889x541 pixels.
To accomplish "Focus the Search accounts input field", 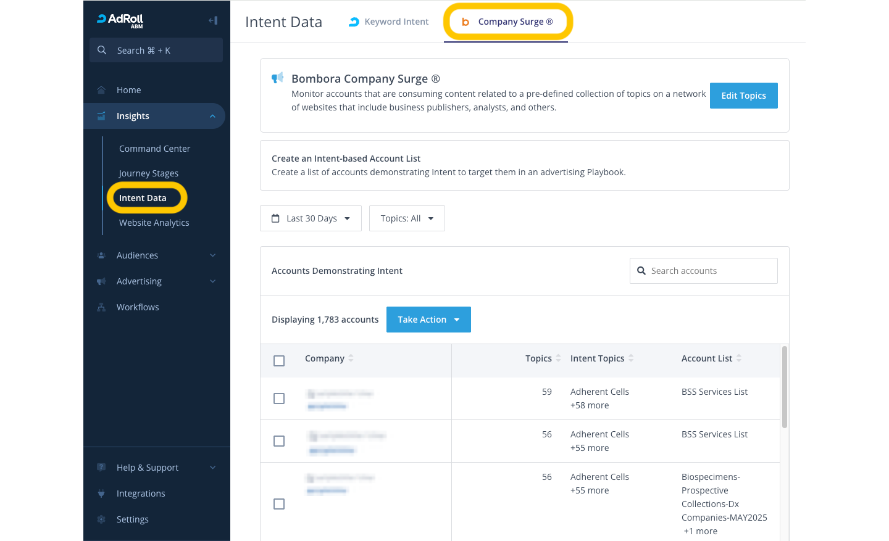I will (704, 271).
